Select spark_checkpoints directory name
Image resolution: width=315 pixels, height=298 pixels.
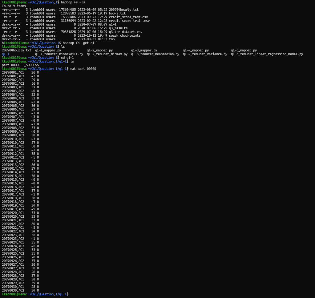[125, 35]
